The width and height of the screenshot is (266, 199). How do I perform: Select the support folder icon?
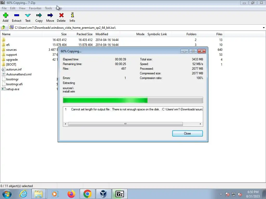click(x=3, y=54)
